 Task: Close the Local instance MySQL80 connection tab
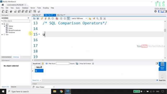[x=25, y=5]
